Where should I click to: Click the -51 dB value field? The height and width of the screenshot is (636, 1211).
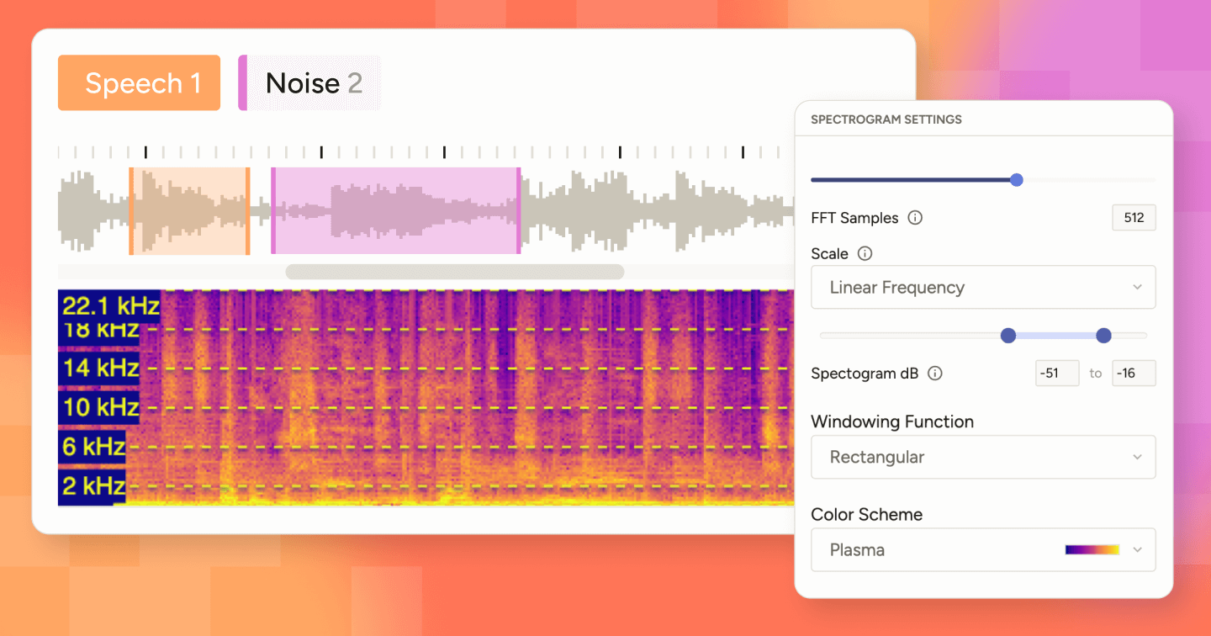(1056, 373)
